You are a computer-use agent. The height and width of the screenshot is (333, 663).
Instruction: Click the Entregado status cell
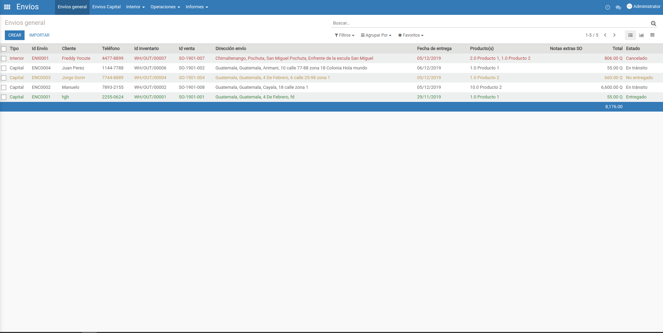[636, 97]
